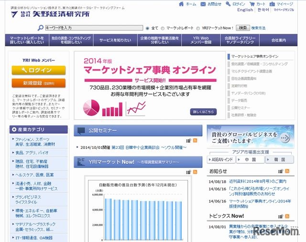Open 企業の戦略や事業活動を分析したい menu
The image size is (306, 242).
(x=159, y=40)
